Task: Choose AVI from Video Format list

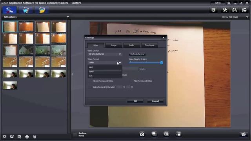Action: pyautogui.click(x=105, y=76)
